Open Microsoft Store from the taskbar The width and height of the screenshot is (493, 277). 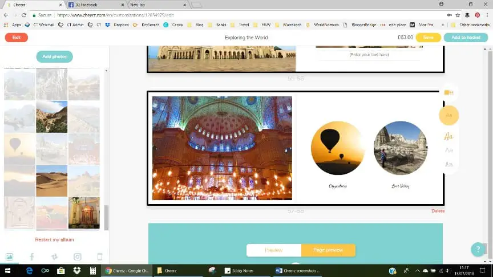(60, 270)
